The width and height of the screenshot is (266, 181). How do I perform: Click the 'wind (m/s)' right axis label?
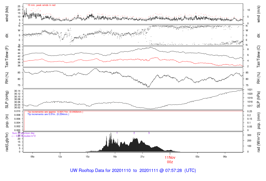coord(258,14)
